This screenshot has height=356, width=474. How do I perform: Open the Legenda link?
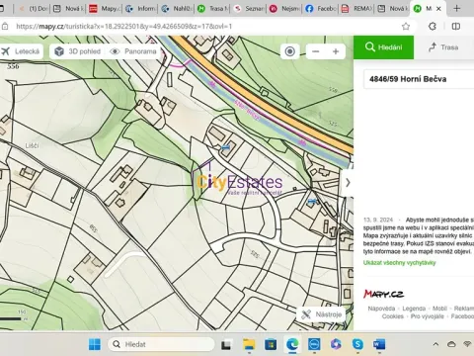click(x=414, y=309)
